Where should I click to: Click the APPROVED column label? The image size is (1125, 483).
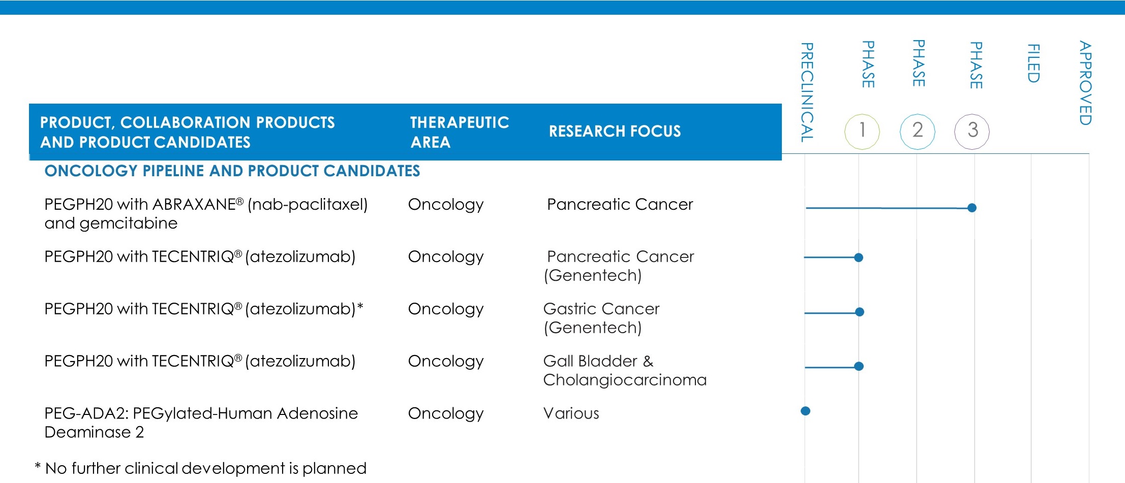pyautogui.click(x=1085, y=83)
